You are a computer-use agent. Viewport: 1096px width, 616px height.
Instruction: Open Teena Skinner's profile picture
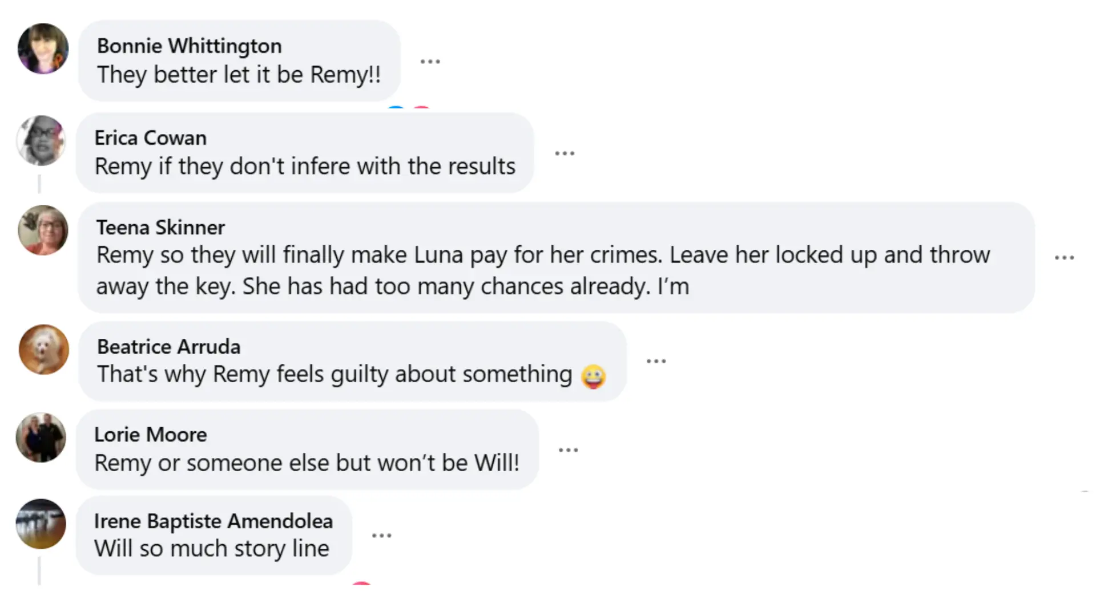point(43,230)
